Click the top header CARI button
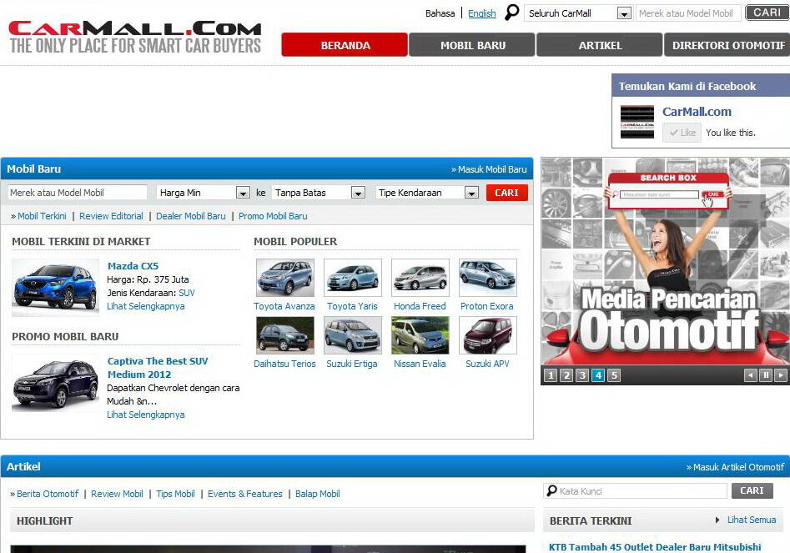The height and width of the screenshot is (553, 790). [767, 13]
